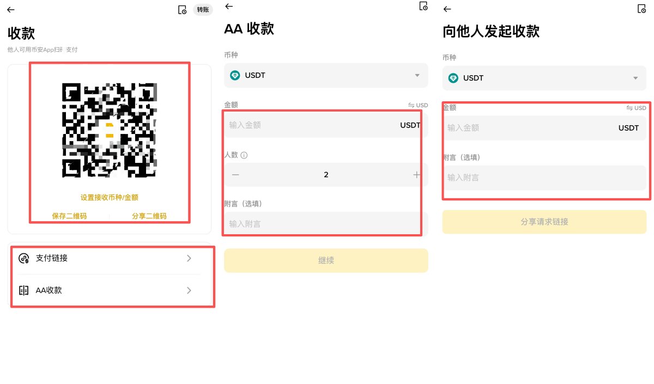Switch amount display to USD on AA收款 page

(417, 105)
